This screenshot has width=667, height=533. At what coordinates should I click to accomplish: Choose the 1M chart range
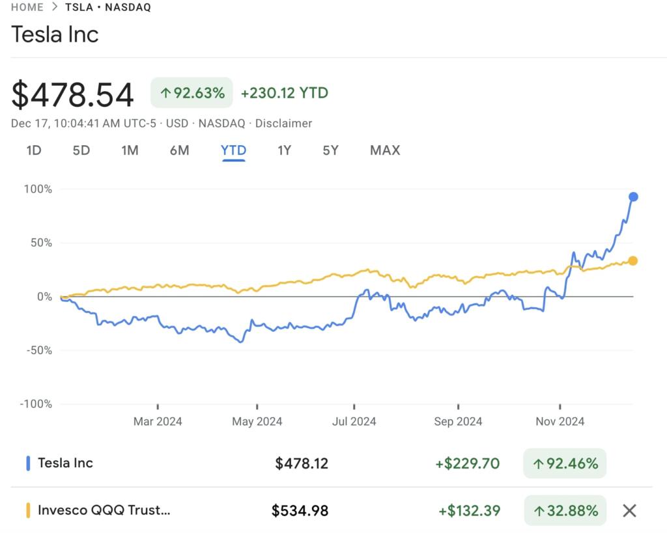130,150
